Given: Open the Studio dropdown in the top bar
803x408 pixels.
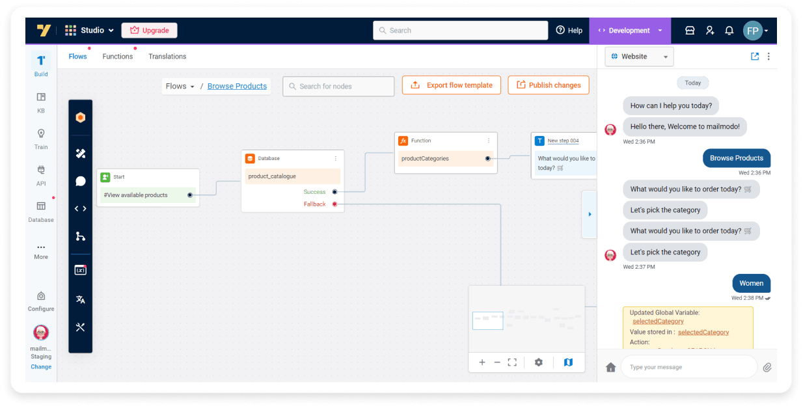Looking at the screenshot, I should [95, 30].
